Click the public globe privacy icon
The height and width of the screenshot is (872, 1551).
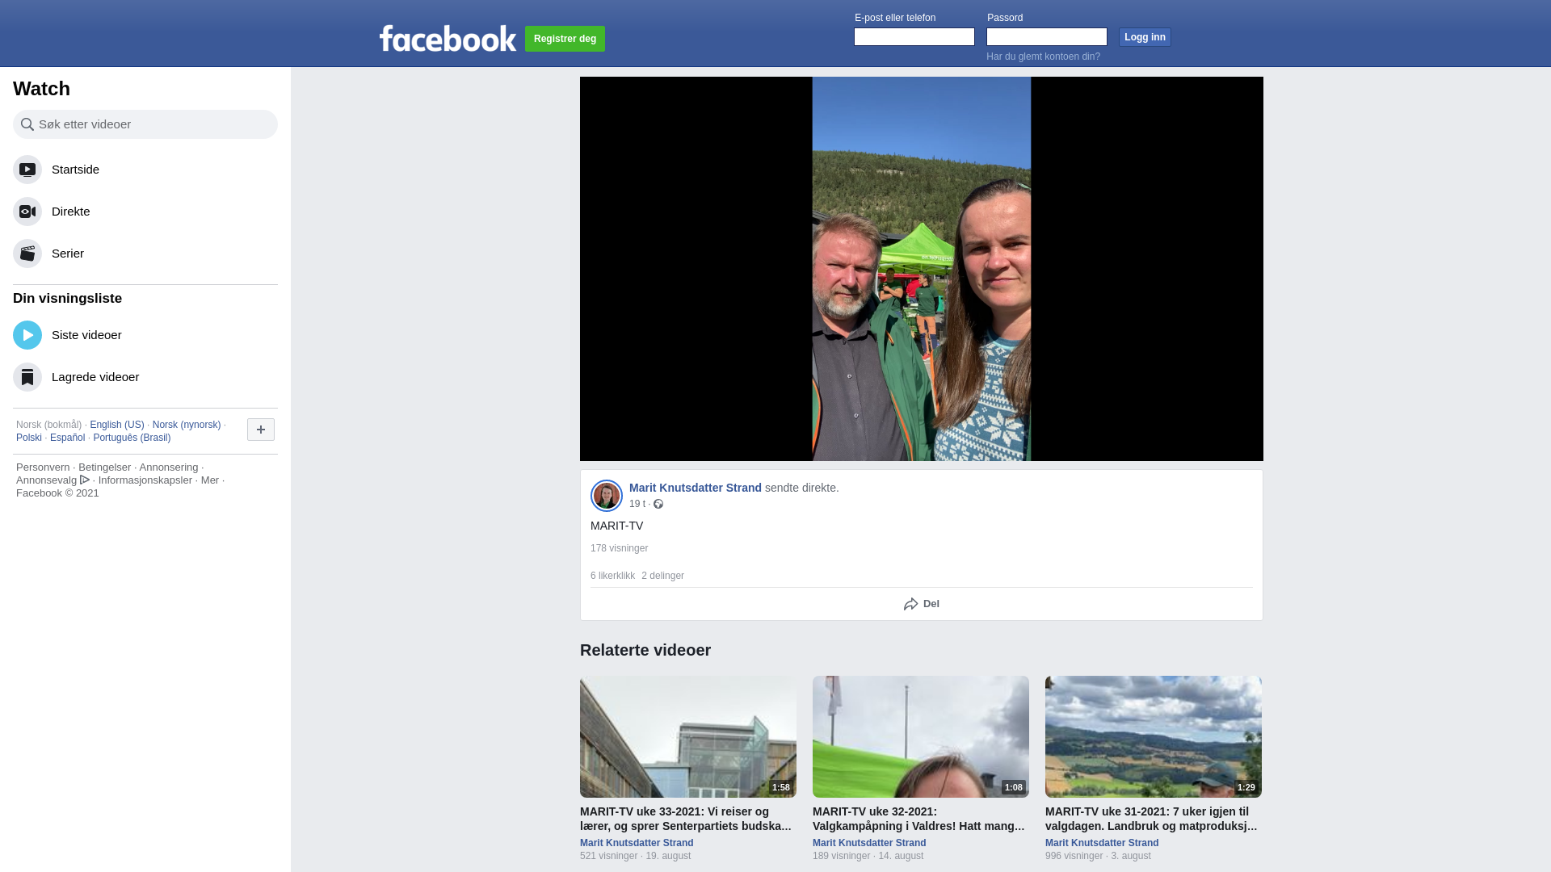click(658, 504)
